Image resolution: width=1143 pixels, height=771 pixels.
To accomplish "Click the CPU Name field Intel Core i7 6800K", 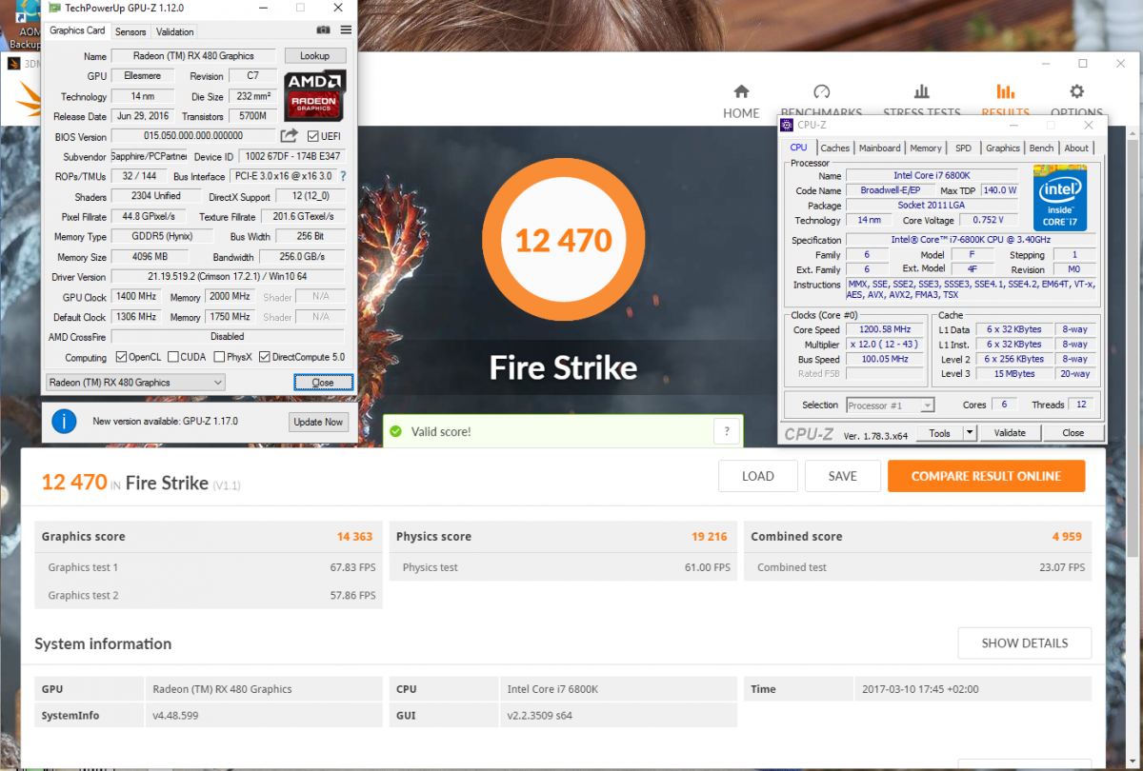I will (x=934, y=175).
